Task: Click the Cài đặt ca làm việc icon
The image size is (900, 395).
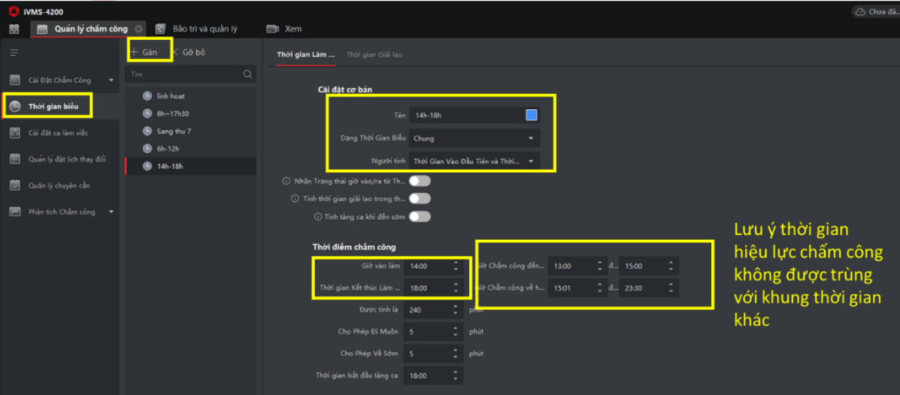Action: pos(15,133)
